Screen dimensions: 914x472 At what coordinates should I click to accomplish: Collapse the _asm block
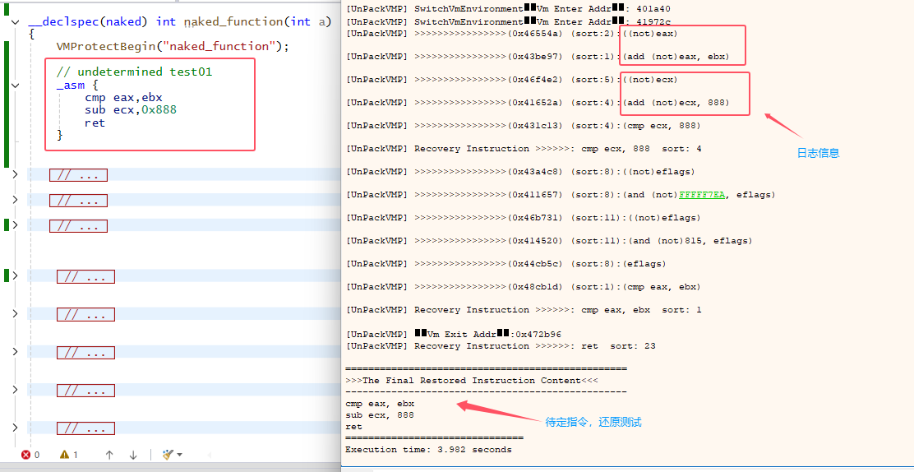16,85
